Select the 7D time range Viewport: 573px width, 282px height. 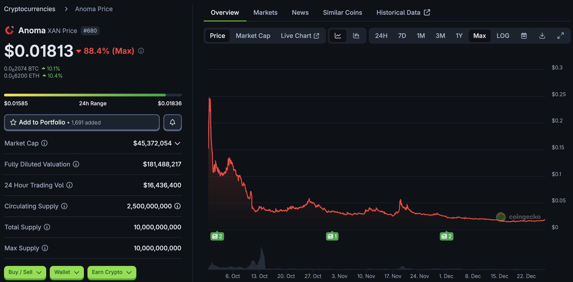pyautogui.click(x=402, y=36)
